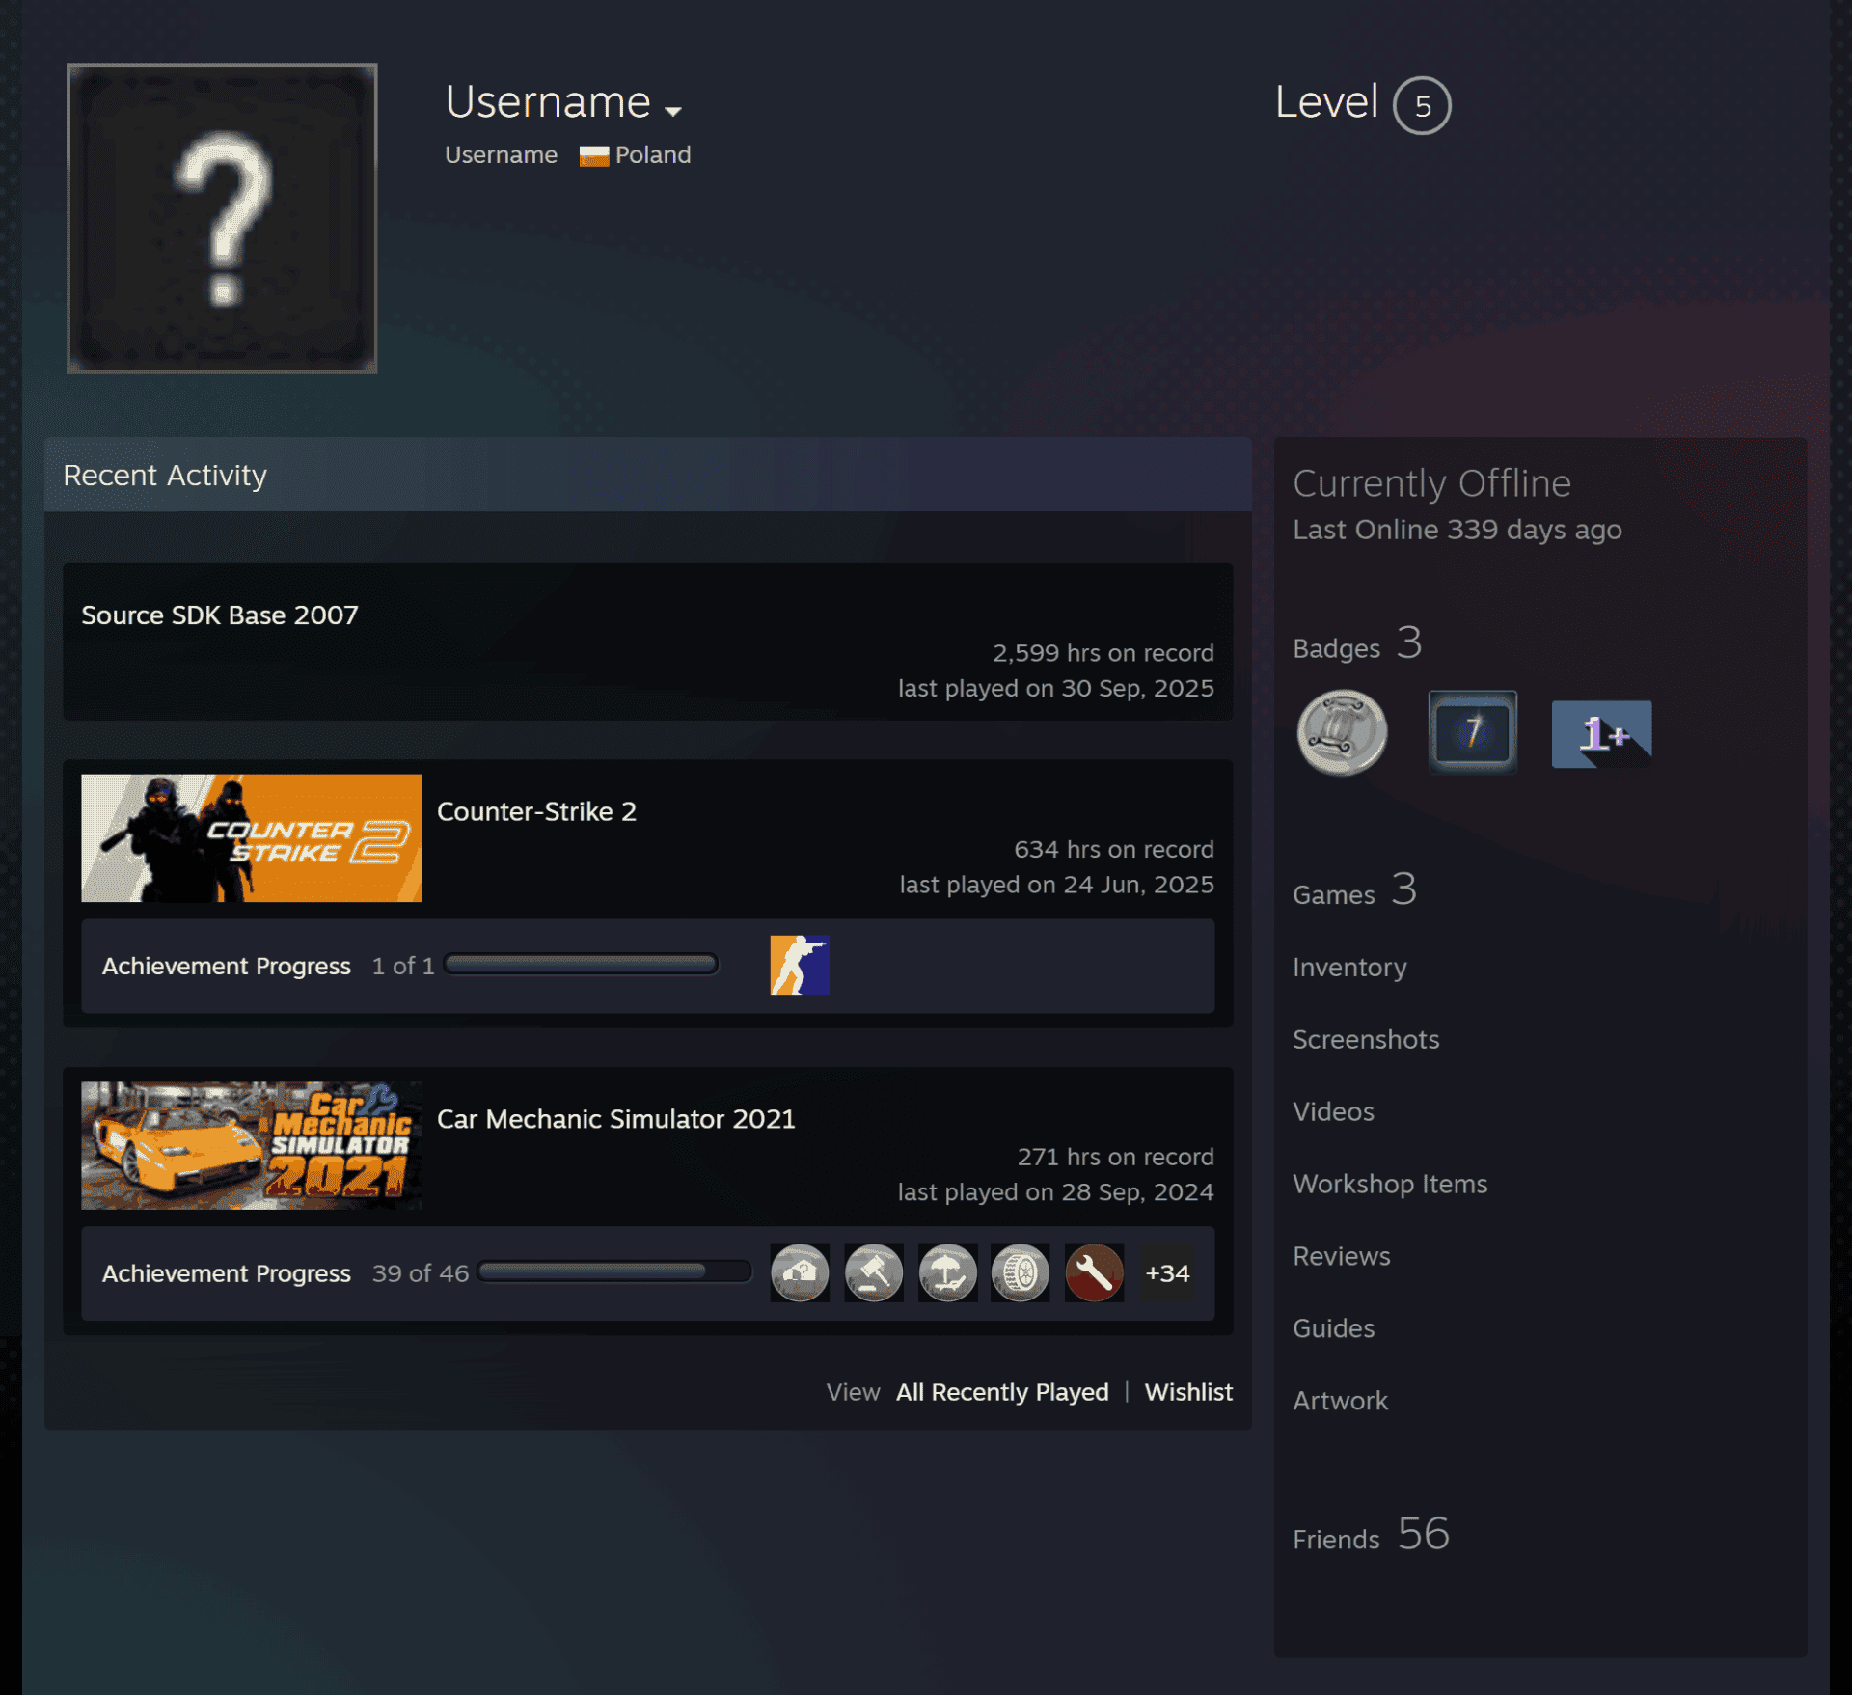This screenshot has height=1695, width=1852.
Task: Click the Poland flag icon
Action: coord(594,155)
